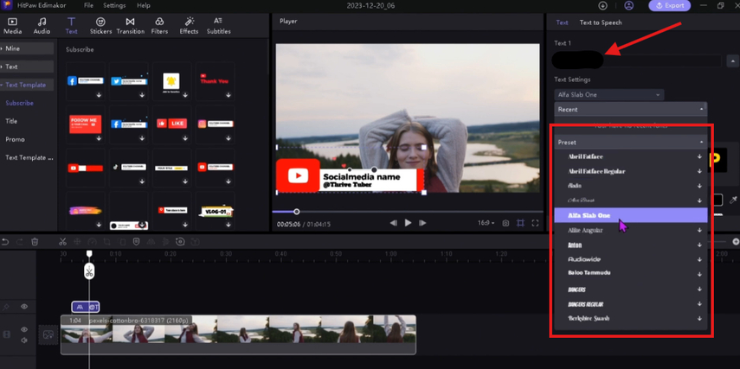Choose the Alfa Slab One font
This screenshot has width=740, height=369.
coord(630,215)
